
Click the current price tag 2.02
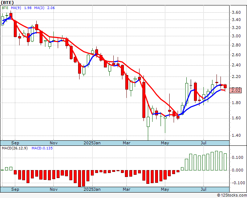[x=235, y=90]
